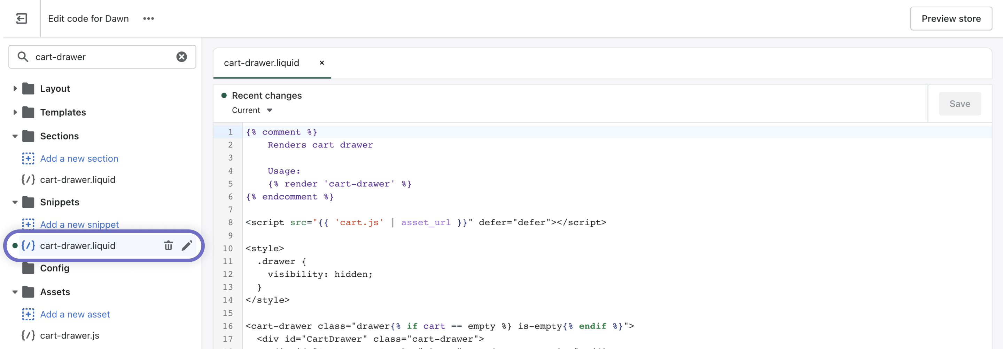Open the three-dot more actions menu
Screen dimensions: 1003x349
tap(148, 18)
